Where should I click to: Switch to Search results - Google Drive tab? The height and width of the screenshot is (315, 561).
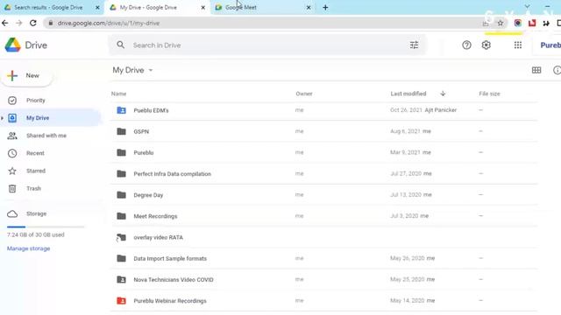click(48, 8)
